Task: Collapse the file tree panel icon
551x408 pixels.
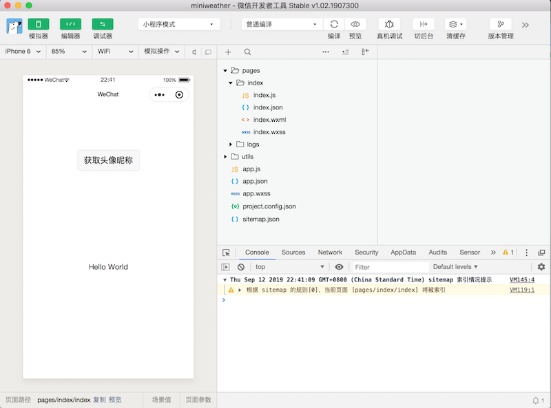Action: (x=365, y=52)
